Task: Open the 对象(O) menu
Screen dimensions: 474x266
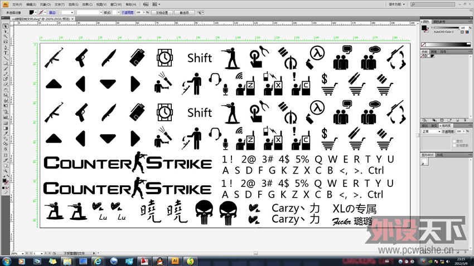Action: coord(45,4)
